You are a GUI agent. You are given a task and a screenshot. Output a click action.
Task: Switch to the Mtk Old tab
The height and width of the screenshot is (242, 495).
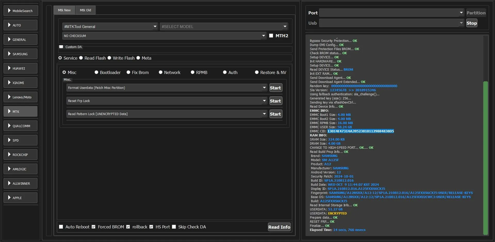[85, 10]
